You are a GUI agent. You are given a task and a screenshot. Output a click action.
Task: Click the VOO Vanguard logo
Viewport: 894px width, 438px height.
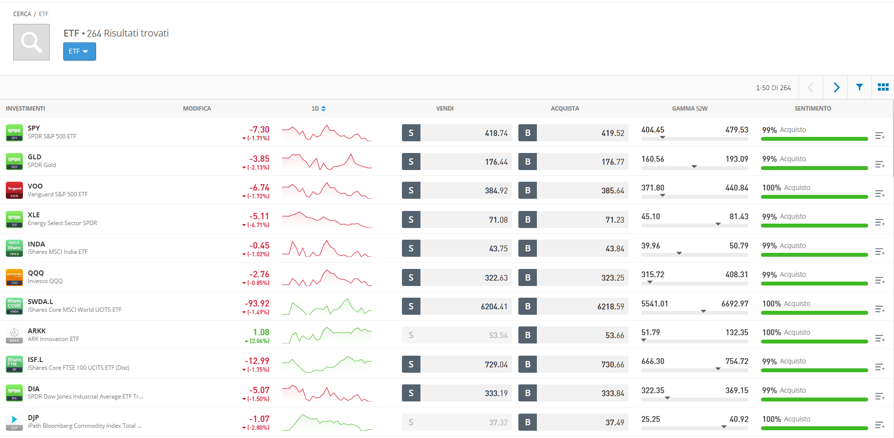(14, 190)
